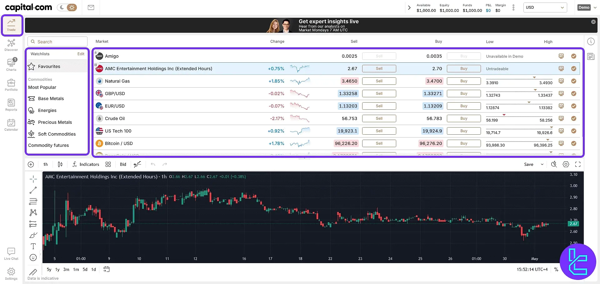600x284 pixels.
Task: Click the market Search field
Action: pos(57,42)
